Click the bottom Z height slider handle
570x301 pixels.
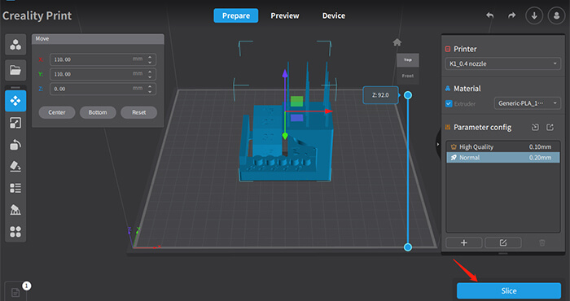[408, 246]
